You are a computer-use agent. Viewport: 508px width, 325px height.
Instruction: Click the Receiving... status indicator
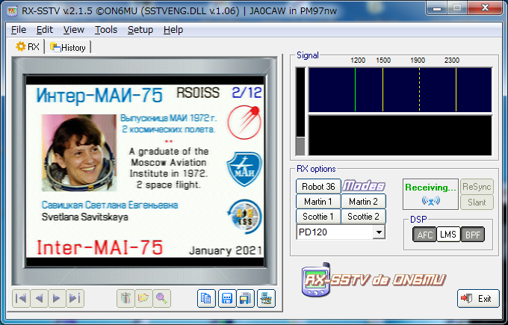[430, 194]
